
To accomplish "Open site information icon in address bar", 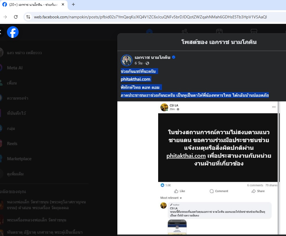I will (28, 17).
